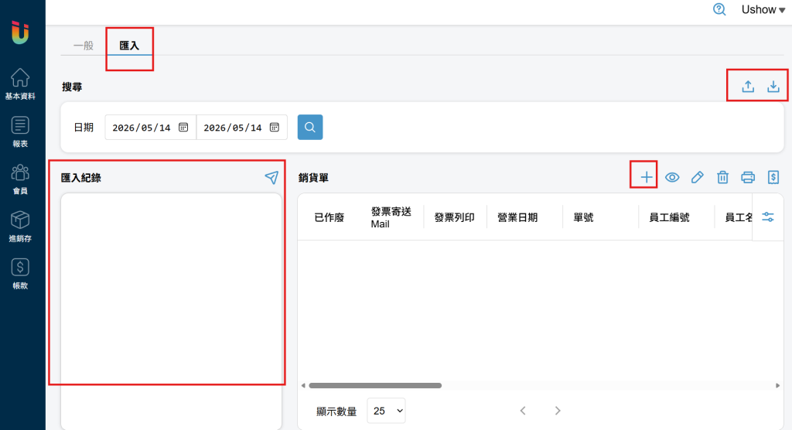Click the paper plane send icon
Screen dimensions: 792x430
click(x=271, y=177)
